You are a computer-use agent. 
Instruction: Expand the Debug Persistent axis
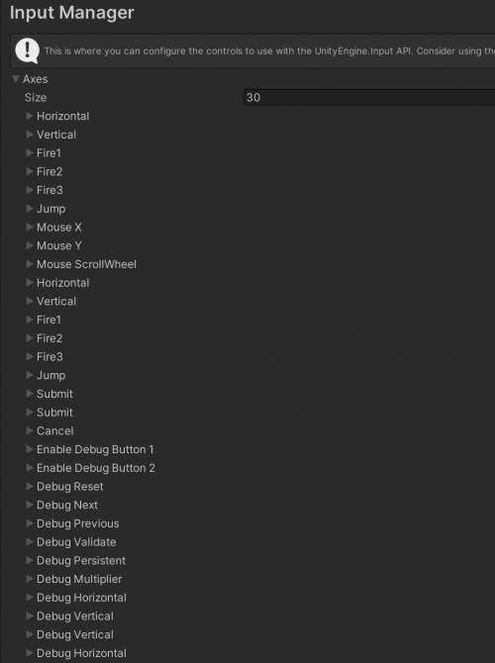[30, 561]
